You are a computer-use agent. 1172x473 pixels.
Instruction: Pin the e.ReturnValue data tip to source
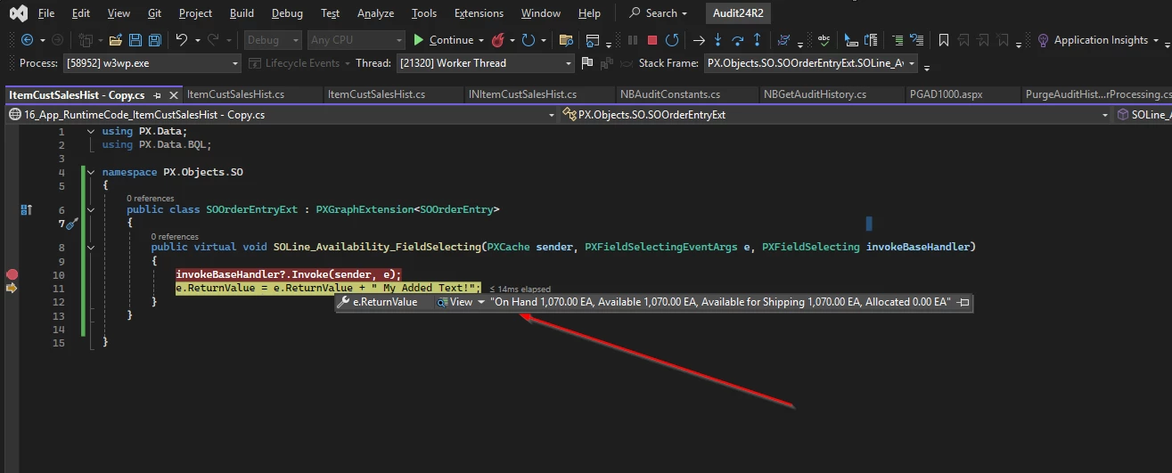[963, 303]
